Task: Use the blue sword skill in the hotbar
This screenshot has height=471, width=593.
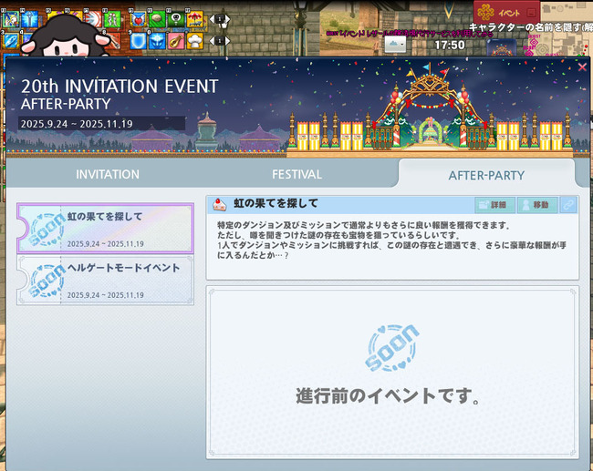Action: (x=29, y=19)
